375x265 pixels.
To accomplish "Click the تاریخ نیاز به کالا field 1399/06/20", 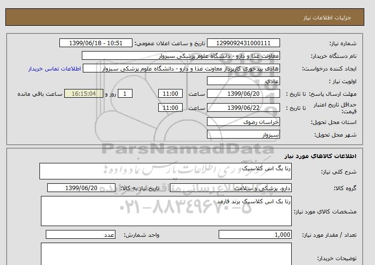I will 81,188.
